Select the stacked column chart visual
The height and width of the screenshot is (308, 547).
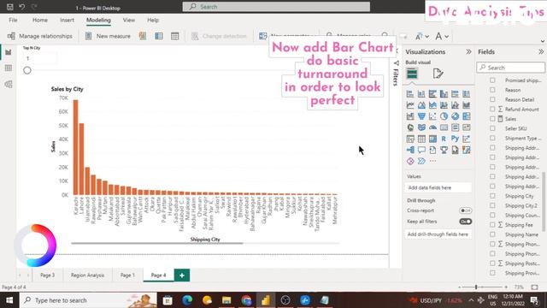(x=421, y=94)
